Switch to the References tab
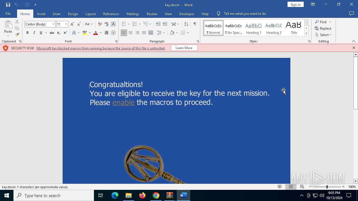The height and width of the screenshot is (201, 358). coord(111,14)
